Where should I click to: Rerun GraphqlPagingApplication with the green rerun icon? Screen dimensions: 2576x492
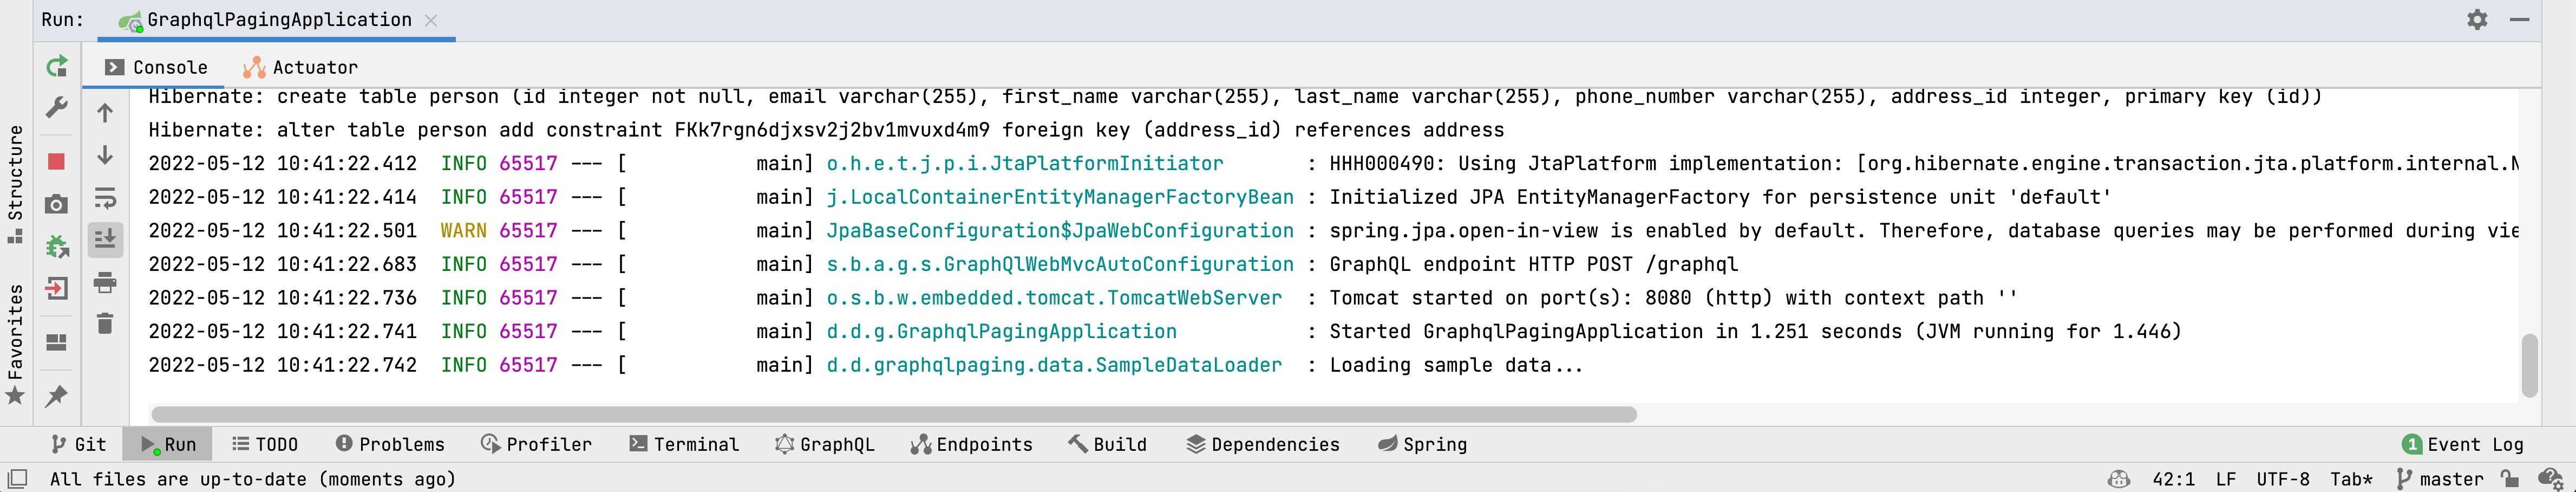(57, 67)
